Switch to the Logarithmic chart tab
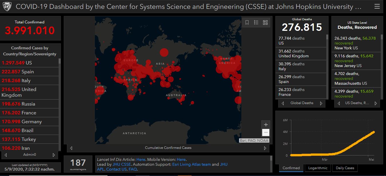The height and width of the screenshot is (176, 386). point(318,168)
